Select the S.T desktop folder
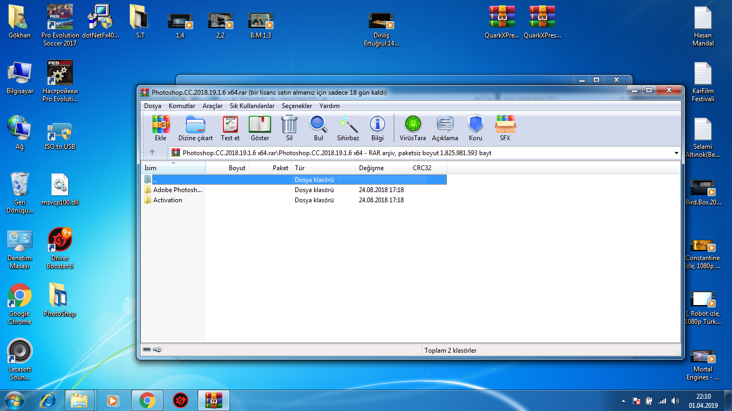The width and height of the screenshot is (732, 411). pos(140,22)
